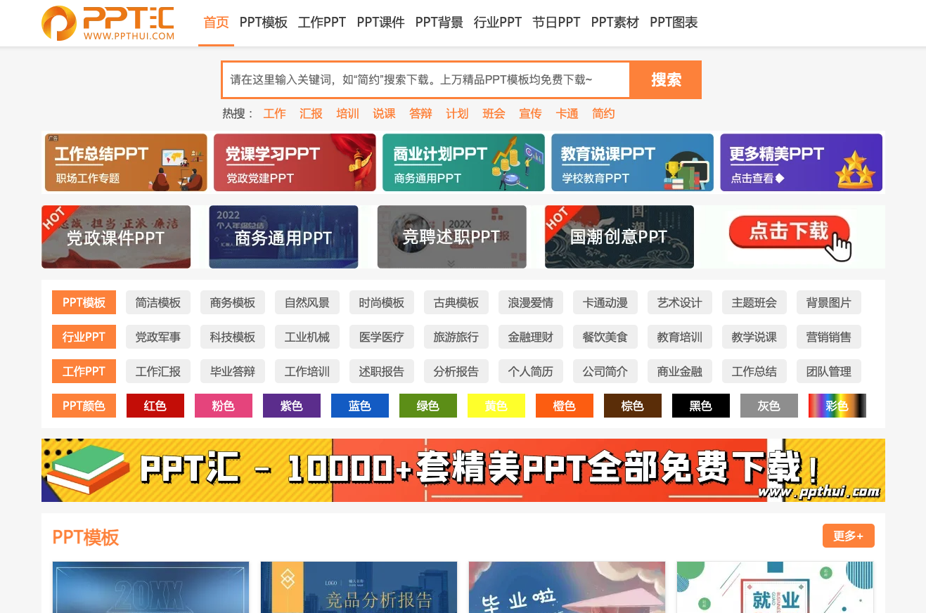Select the 背景图片 tag

click(x=829, y=302)
